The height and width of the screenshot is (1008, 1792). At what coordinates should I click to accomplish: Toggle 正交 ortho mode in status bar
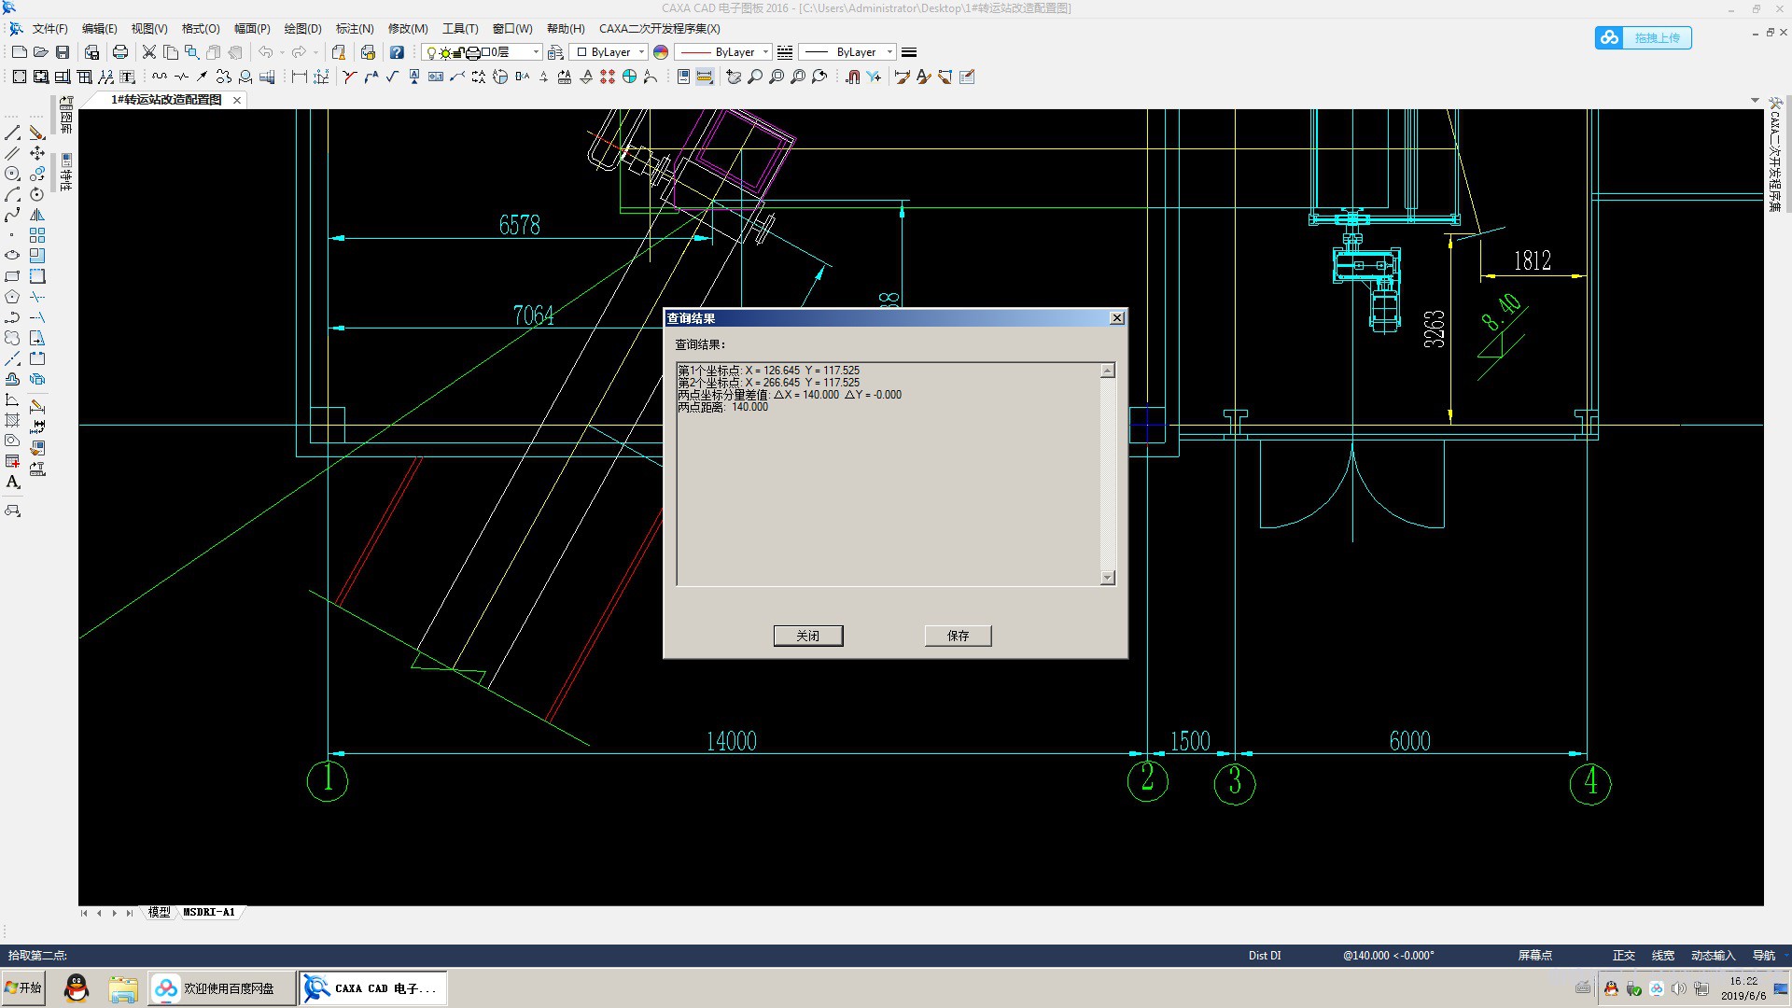pyautogui.click(x=1623, y=955)
